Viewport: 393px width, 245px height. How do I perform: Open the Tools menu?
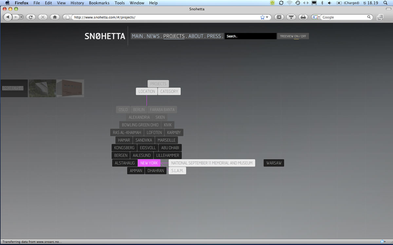[120, 3]
